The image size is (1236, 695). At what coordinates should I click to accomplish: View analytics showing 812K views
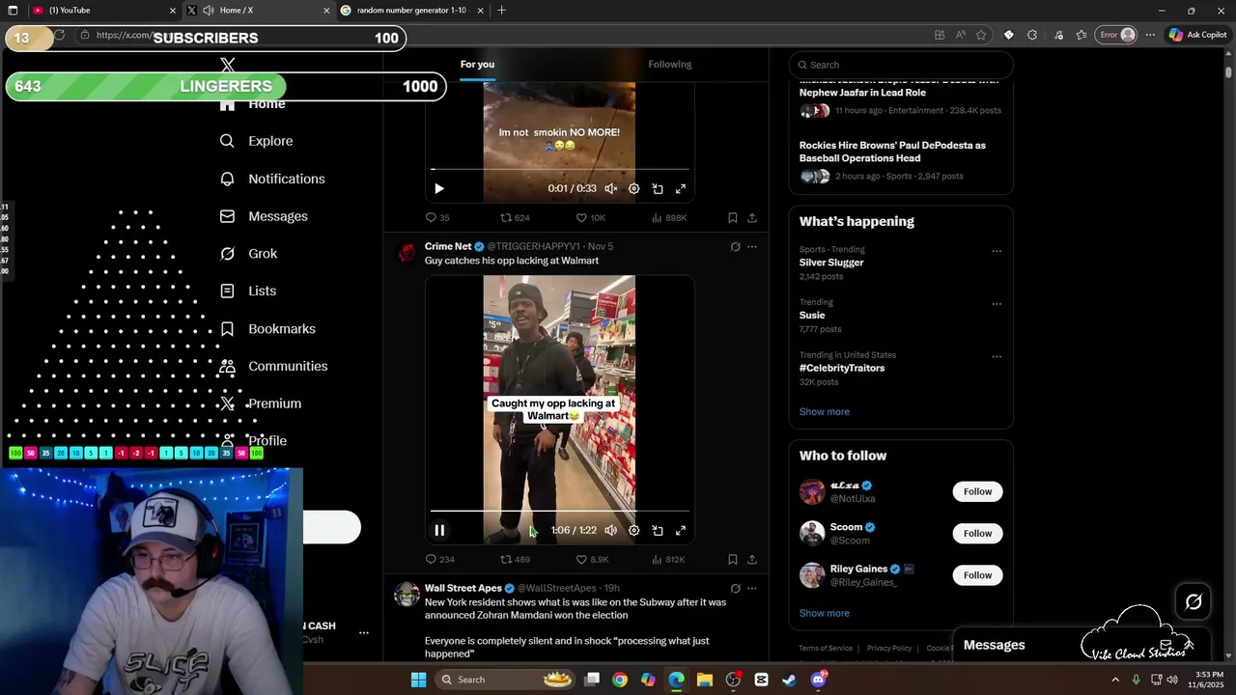[x=668, y=559]
